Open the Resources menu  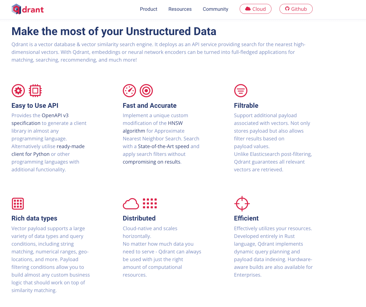(180, 9)
